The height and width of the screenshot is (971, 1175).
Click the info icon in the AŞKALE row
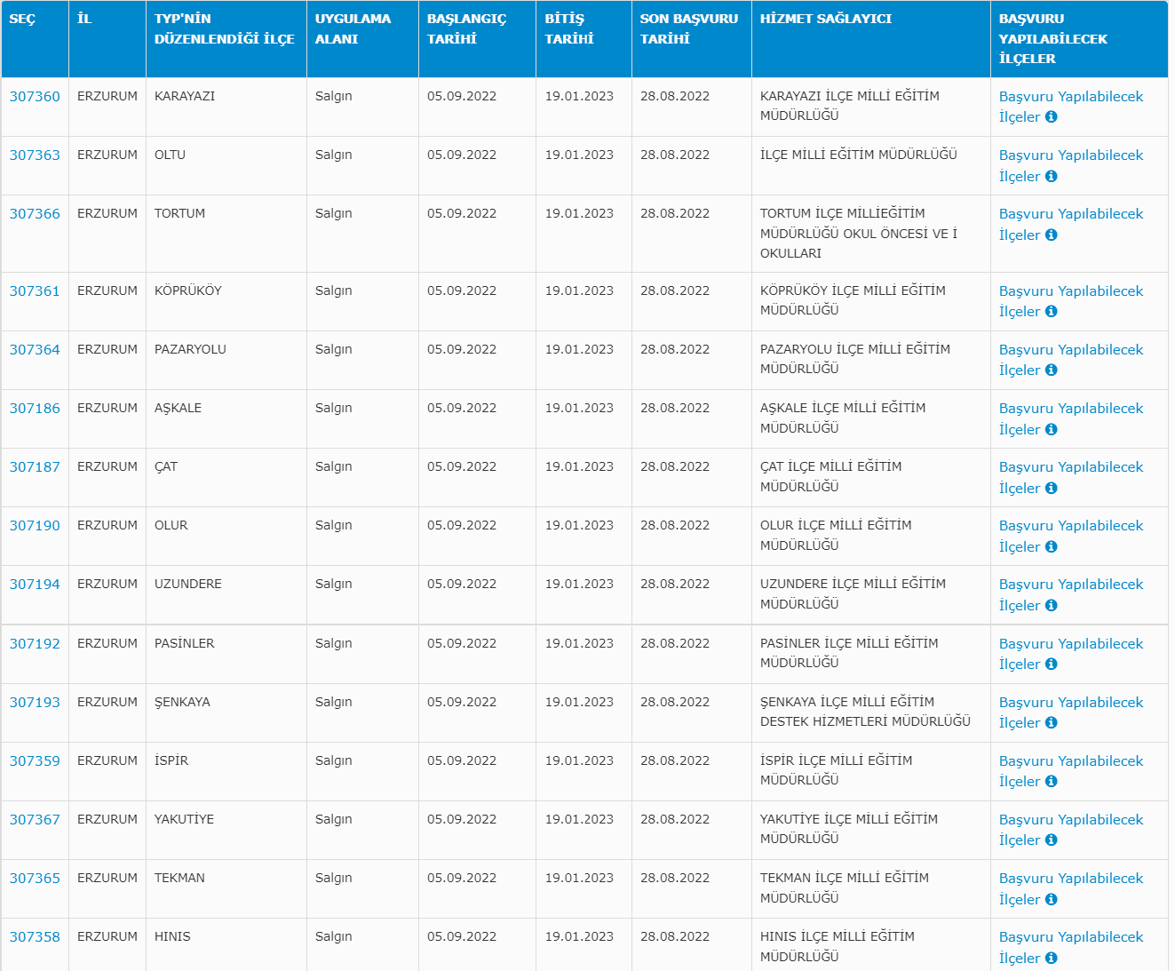click(x=1051, y=429)
